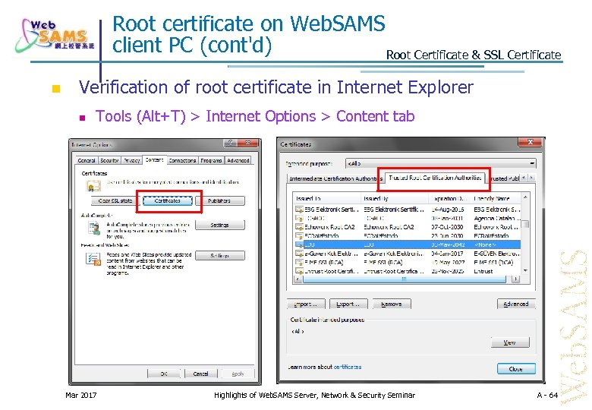
Task: Open the Certificates button in Internet Options
Action: pyautogui.click(x=168, y=201)
